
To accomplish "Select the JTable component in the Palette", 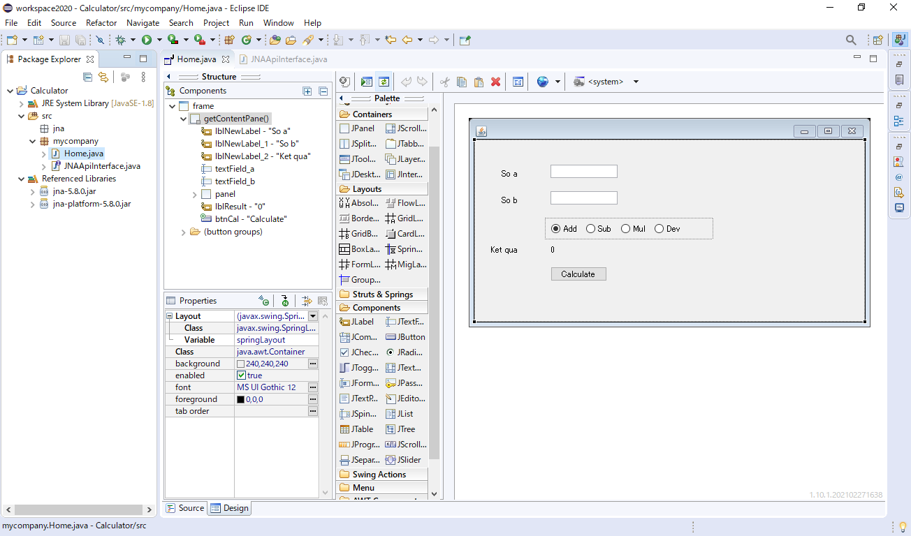I will coord(357,429).
